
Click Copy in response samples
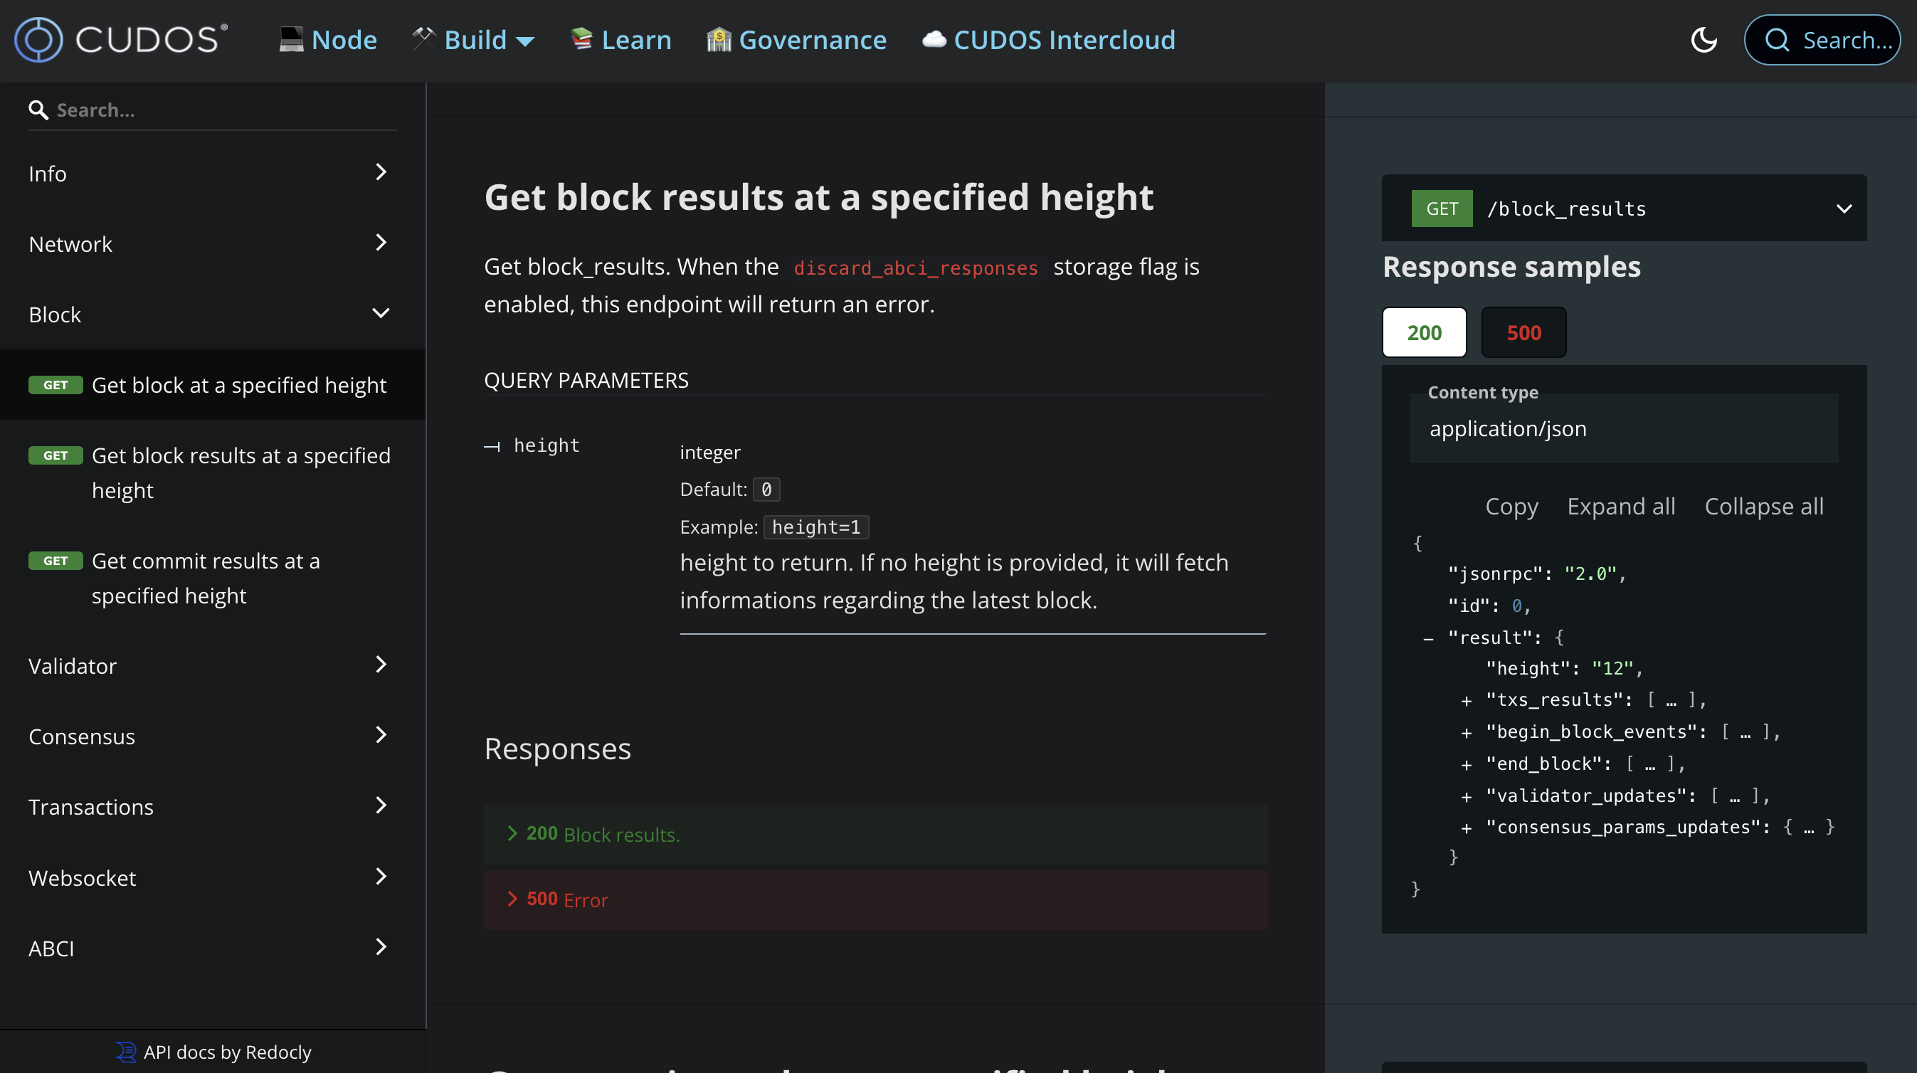1511,506
